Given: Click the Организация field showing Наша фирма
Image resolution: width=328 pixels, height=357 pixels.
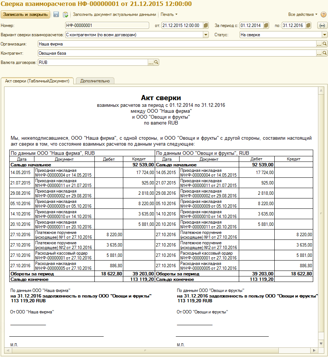Looking at the screenshot, I should click(x=177, y=44).
